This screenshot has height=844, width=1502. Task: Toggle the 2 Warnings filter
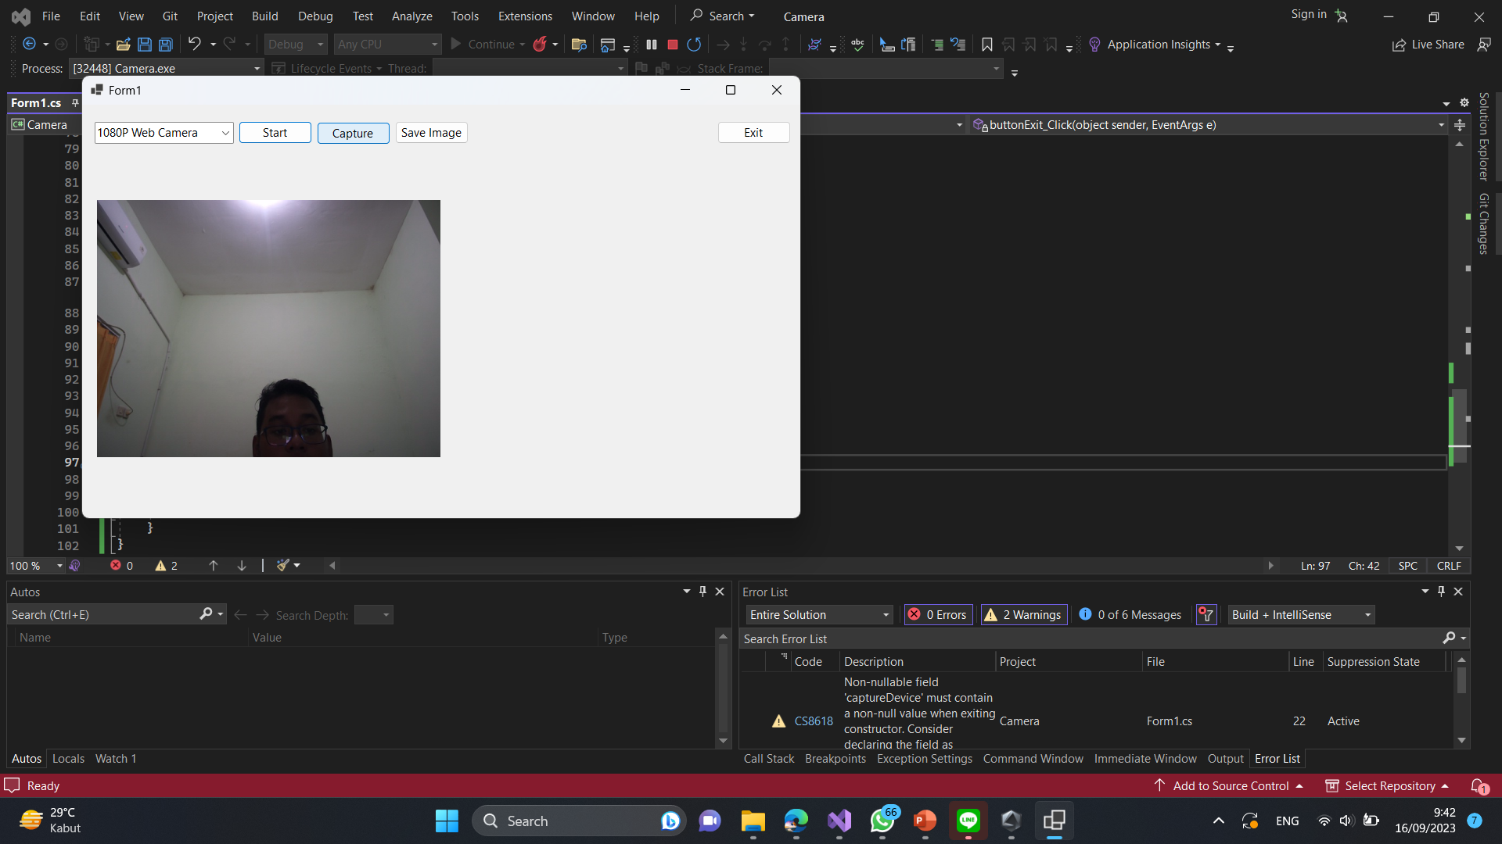[1024, 615]
